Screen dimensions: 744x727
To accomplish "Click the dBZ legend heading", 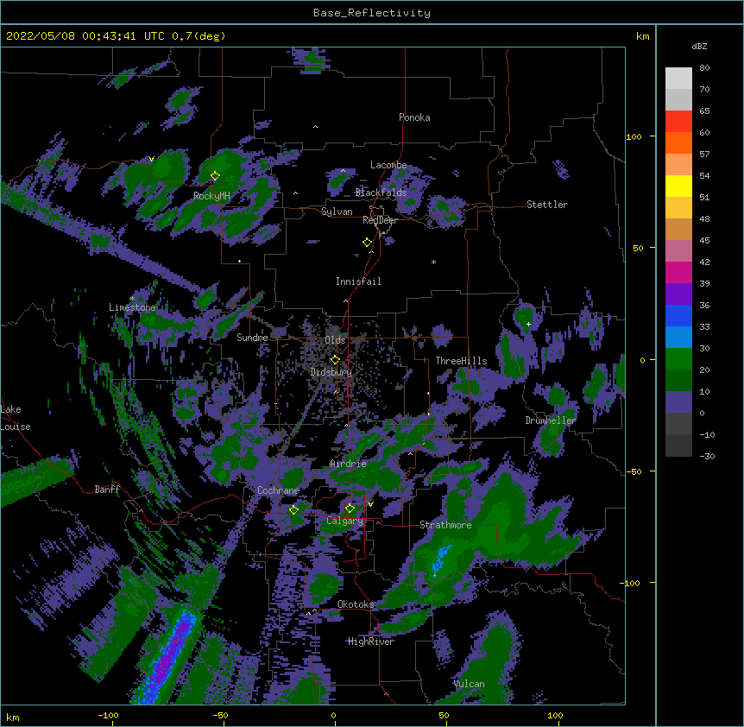I will point(699,47).
